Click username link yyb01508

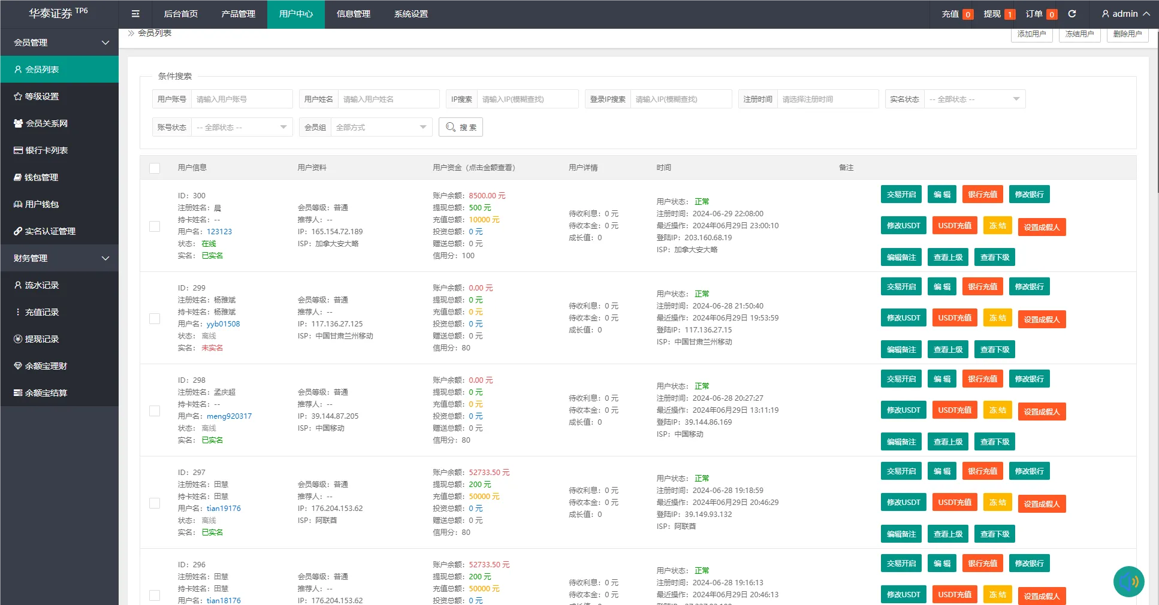pos(223,324)
